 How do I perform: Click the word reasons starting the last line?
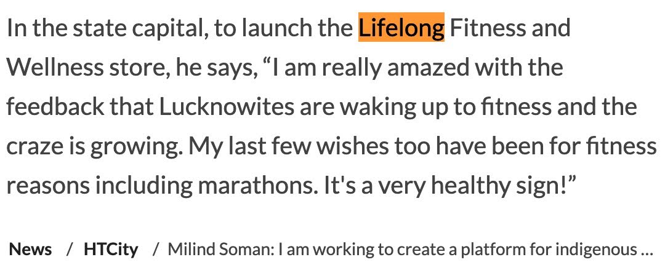pyautogui.click(x=48, y=185)
